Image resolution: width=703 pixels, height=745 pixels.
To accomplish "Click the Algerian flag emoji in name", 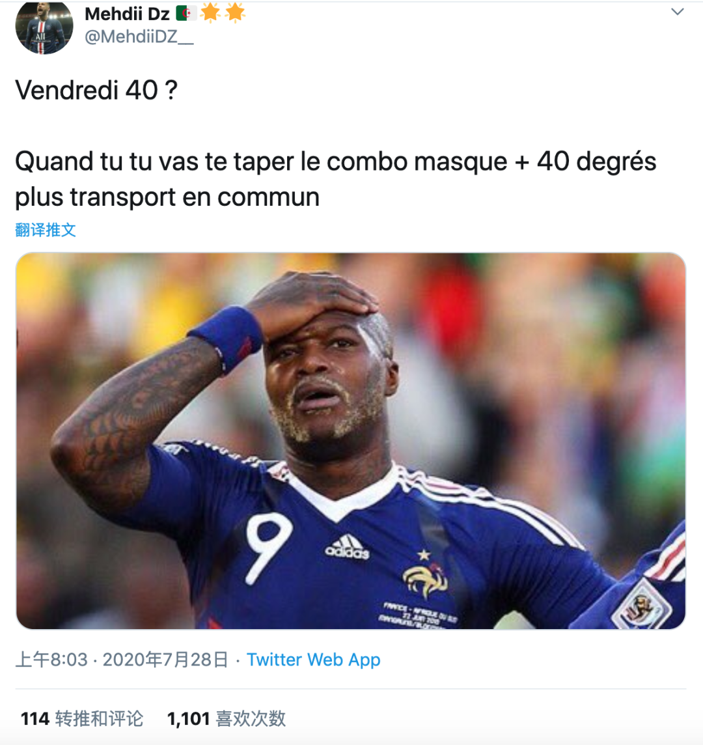I will [x=186, y=13].
